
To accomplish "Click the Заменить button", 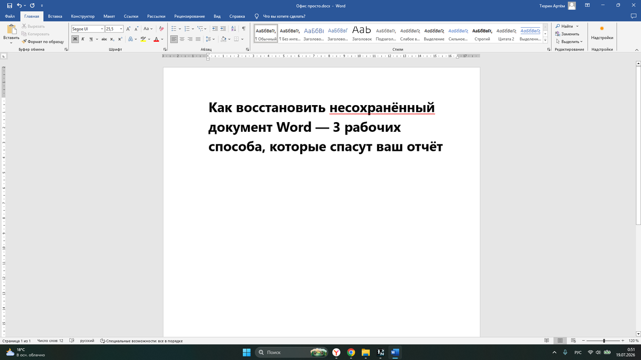I will pyautogui.click(x=566, y=34).
